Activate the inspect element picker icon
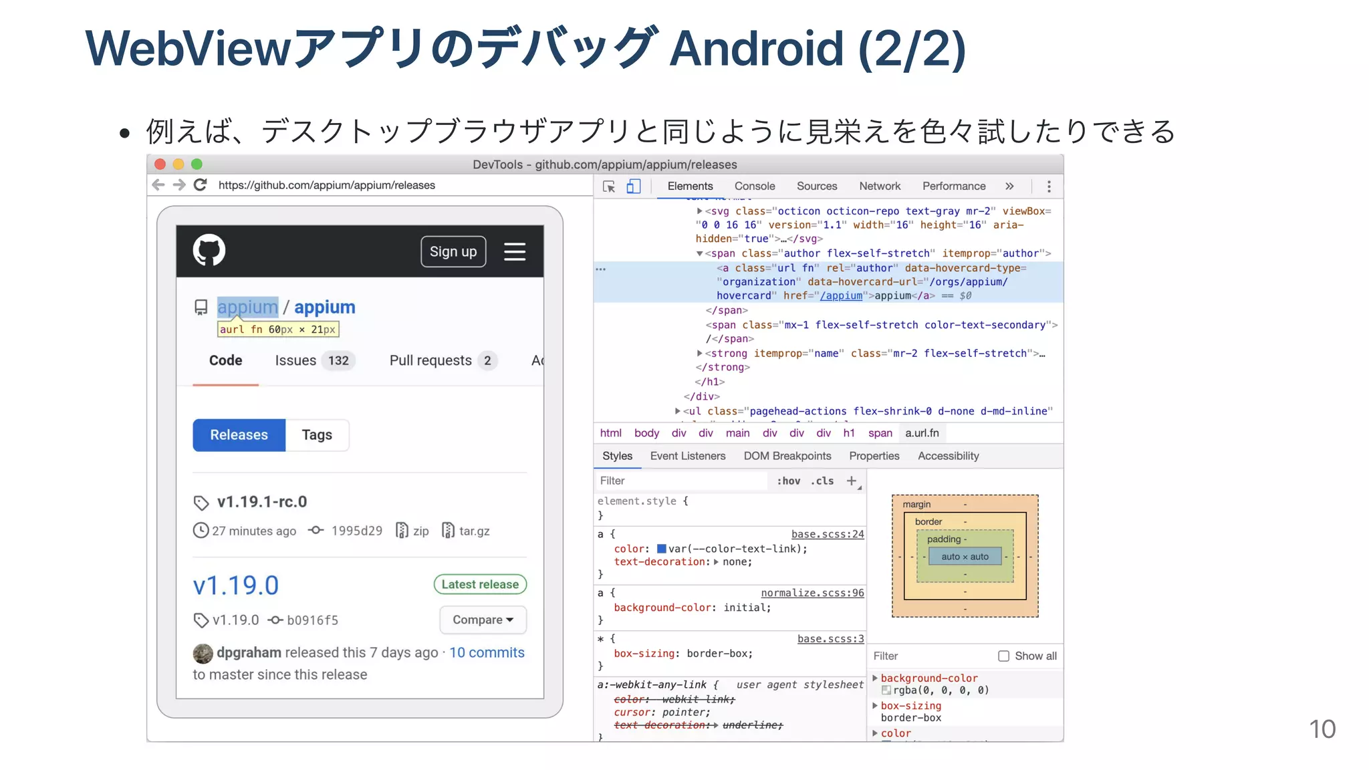Viewport: 1369px width, 770px height. tap(609, 186)
